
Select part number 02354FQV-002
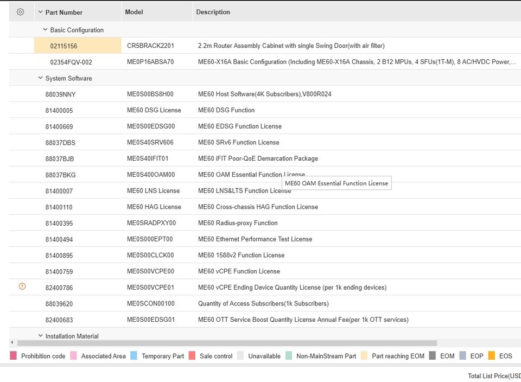[x=71, y=62]
